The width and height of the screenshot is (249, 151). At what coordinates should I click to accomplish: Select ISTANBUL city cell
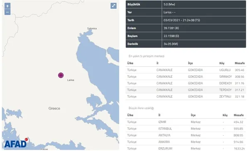tap(165, 129)
